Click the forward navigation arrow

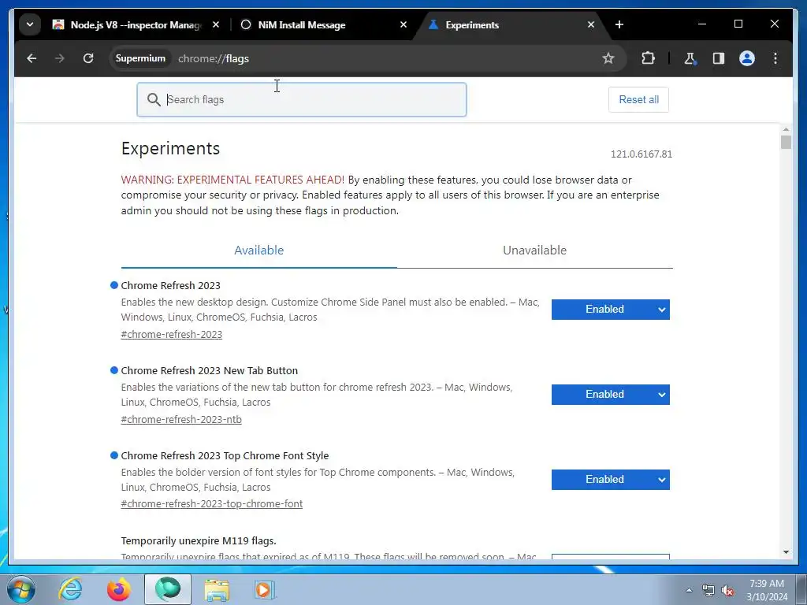coord(60,58)
